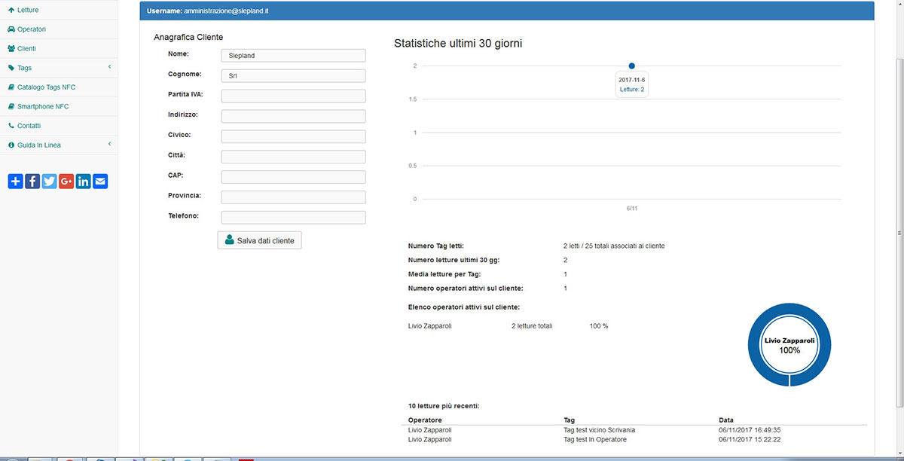The height and width of the screenshot is (461, 904).
Task: Click into the Partita IVA field
Action: point(293,96)
